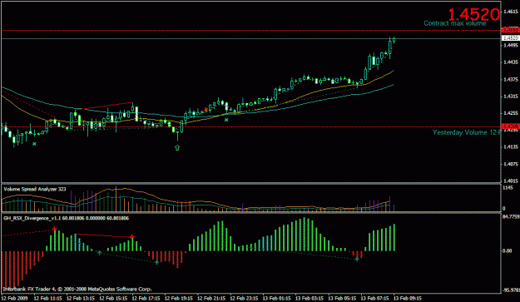This screenshot has height=302, width=520.
Task: Click the green X marker near 12 Feb 21:15
Action: pos(226,120)
